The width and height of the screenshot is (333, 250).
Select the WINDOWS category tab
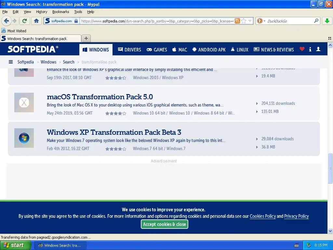(96, 49)
